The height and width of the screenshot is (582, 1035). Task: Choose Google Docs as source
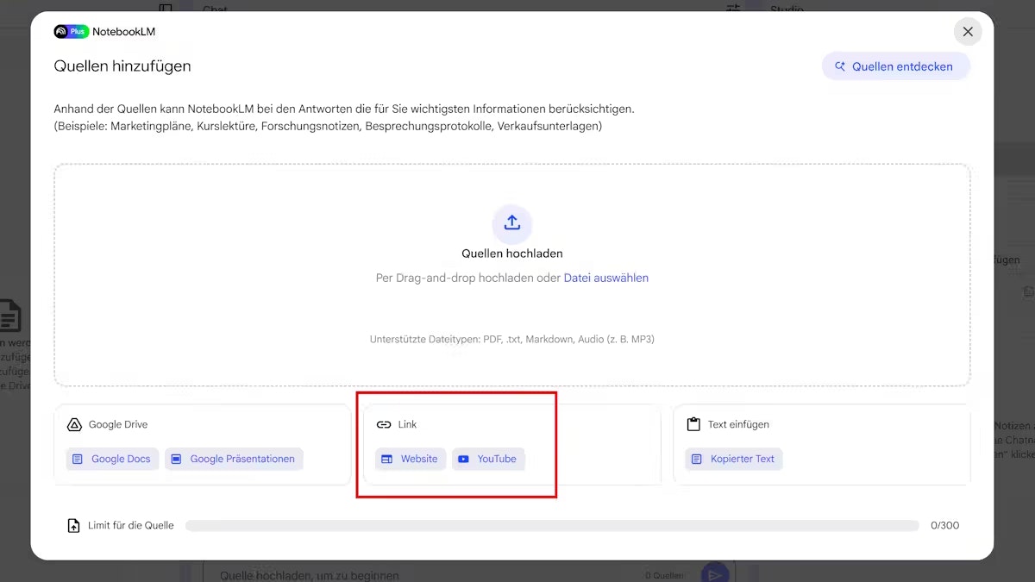(111, 459)
